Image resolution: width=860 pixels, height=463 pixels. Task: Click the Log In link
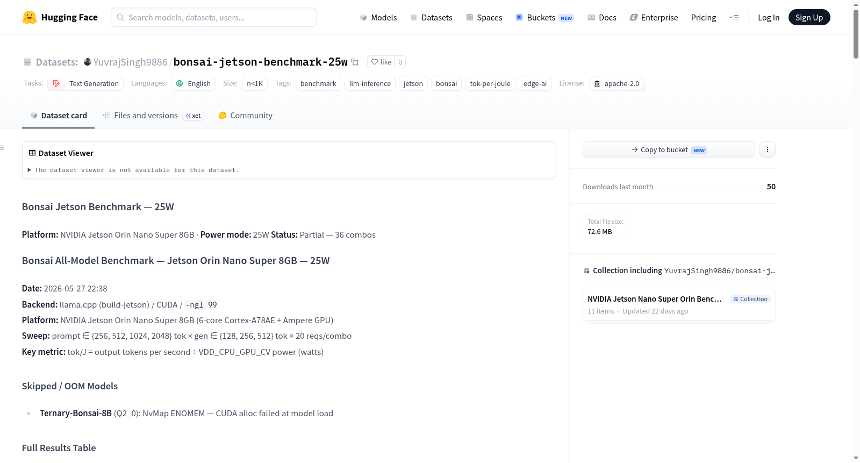pyautogui.click(x=769, y=17)
